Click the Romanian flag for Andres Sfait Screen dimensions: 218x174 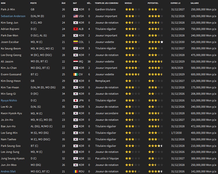click(x=75, y=172)
